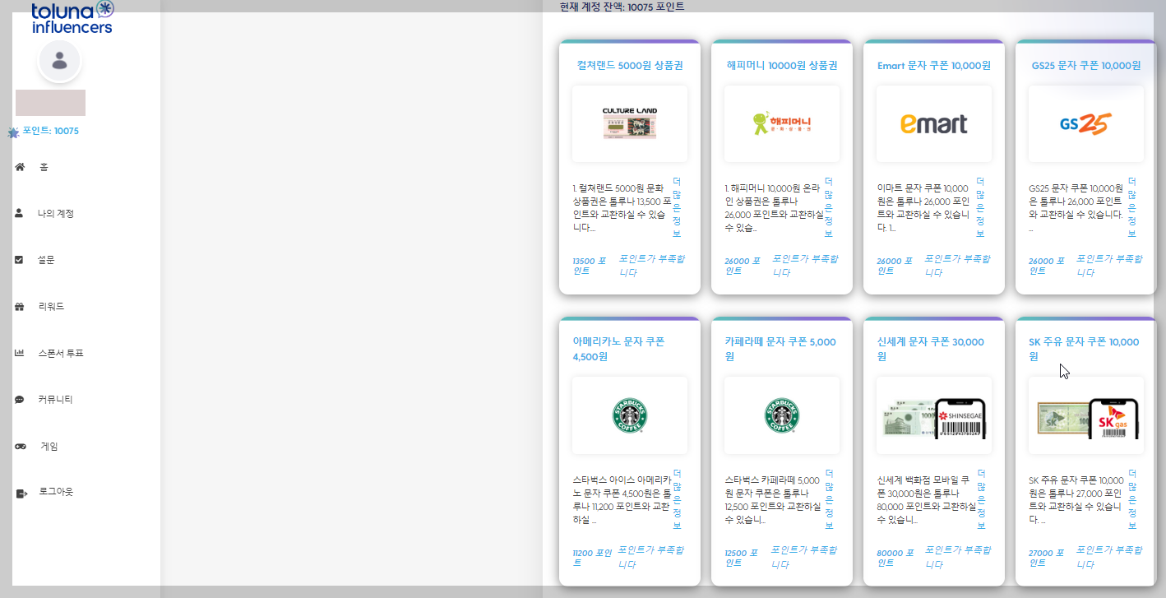
Task: Open 신세계 문자 쿠폰 30,000원 title
Action: click(x=930, y=350)
